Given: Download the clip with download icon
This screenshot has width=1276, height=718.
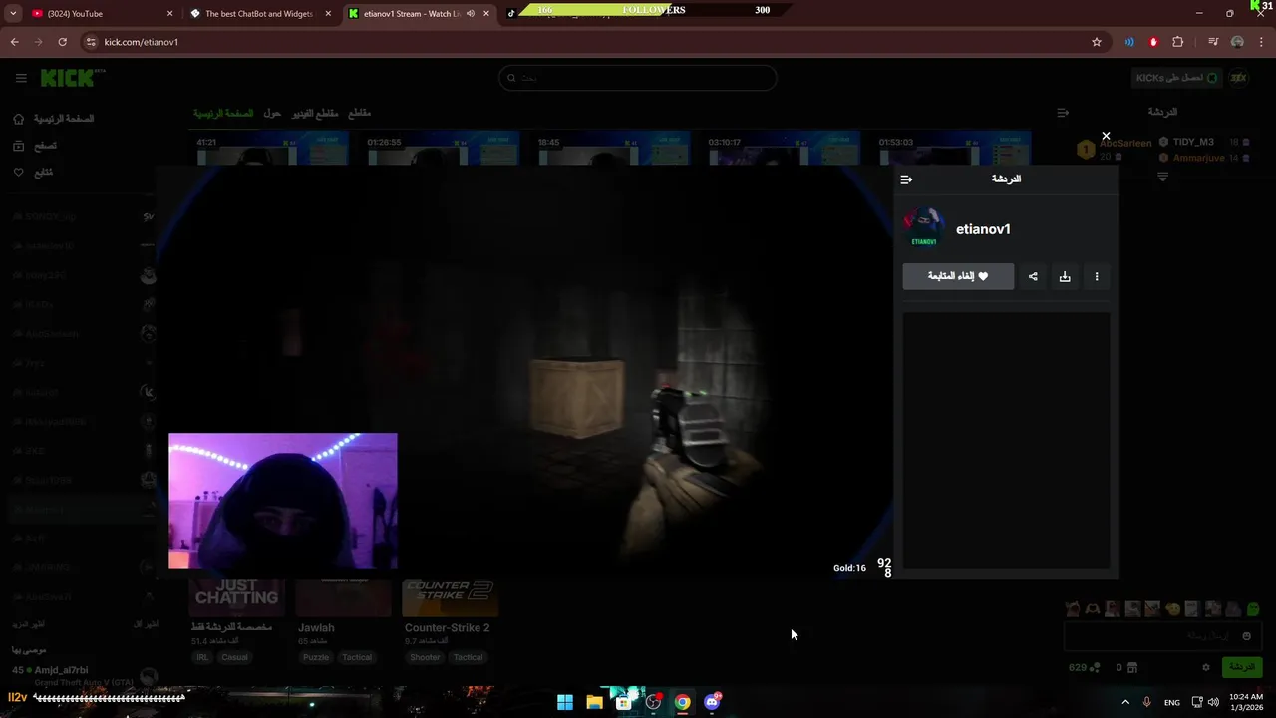Looking at the screenshot, I should [1065, 276].
